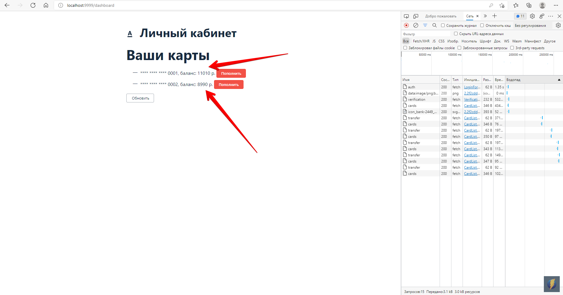Switch to the Добро пожаловать tab
Image resolution: width=563 pixels, height=295 pixels.
coord(441,16)
